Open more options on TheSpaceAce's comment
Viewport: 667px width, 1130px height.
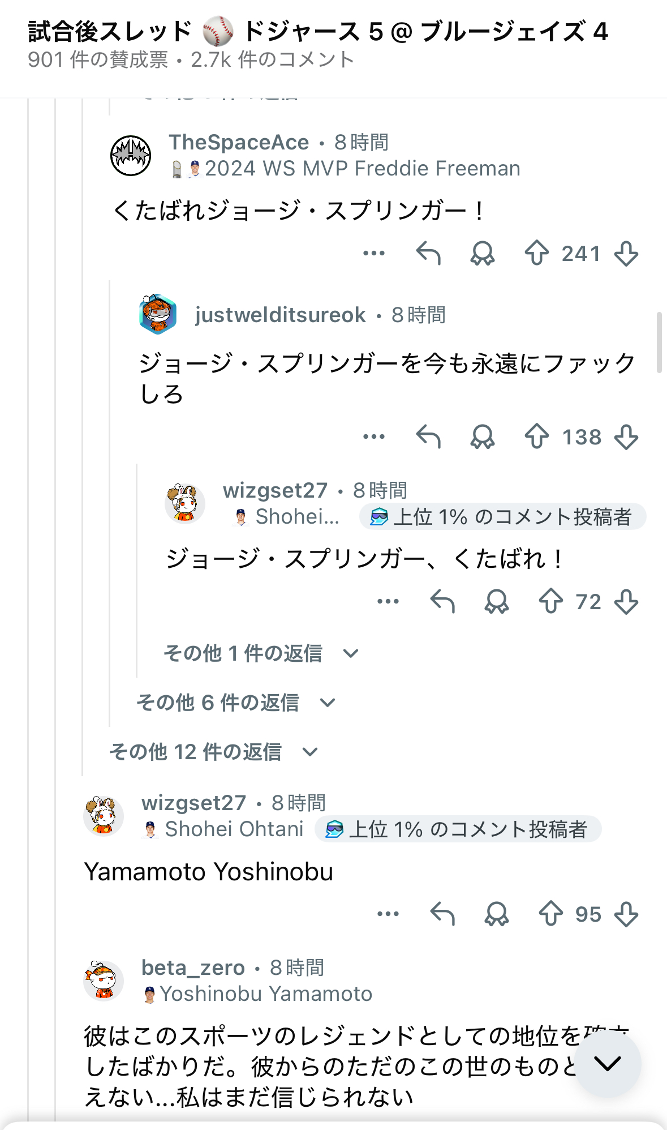[374, 253]
